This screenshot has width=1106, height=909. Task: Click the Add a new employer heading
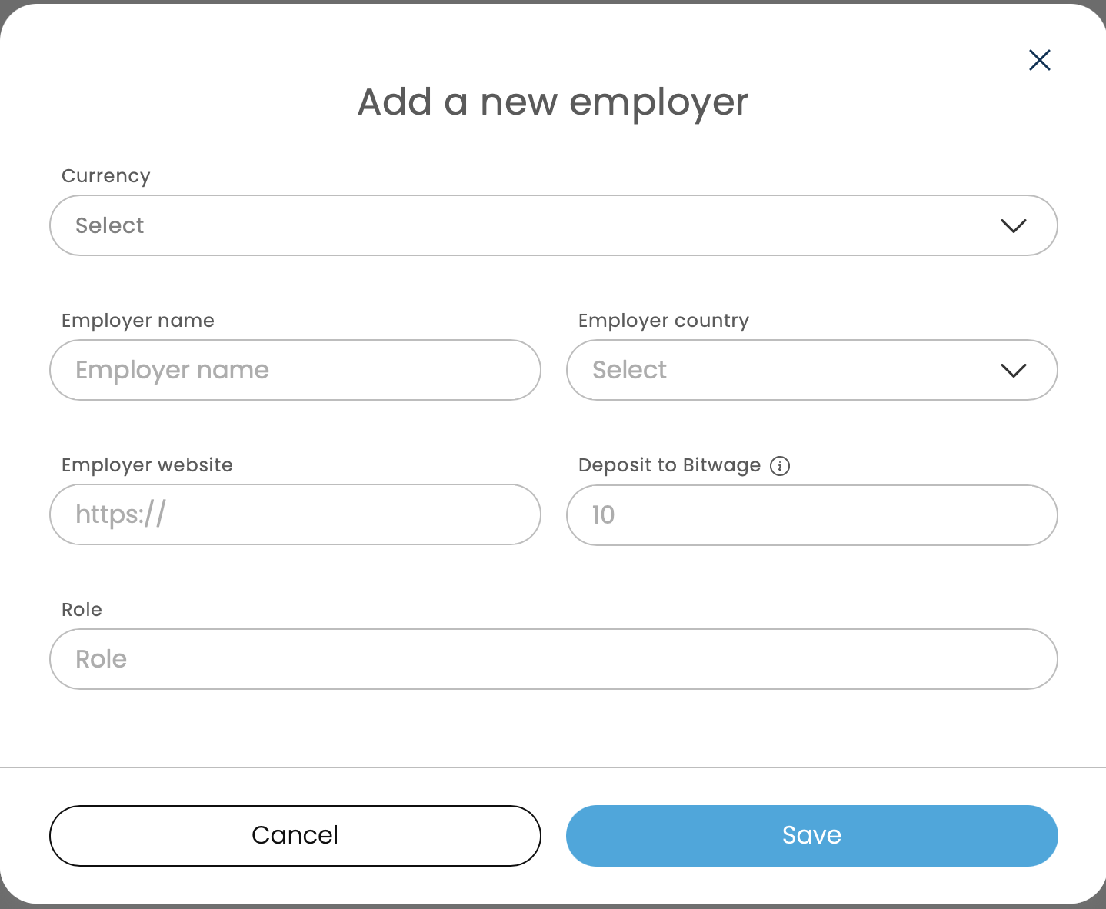tap(553, 102)
